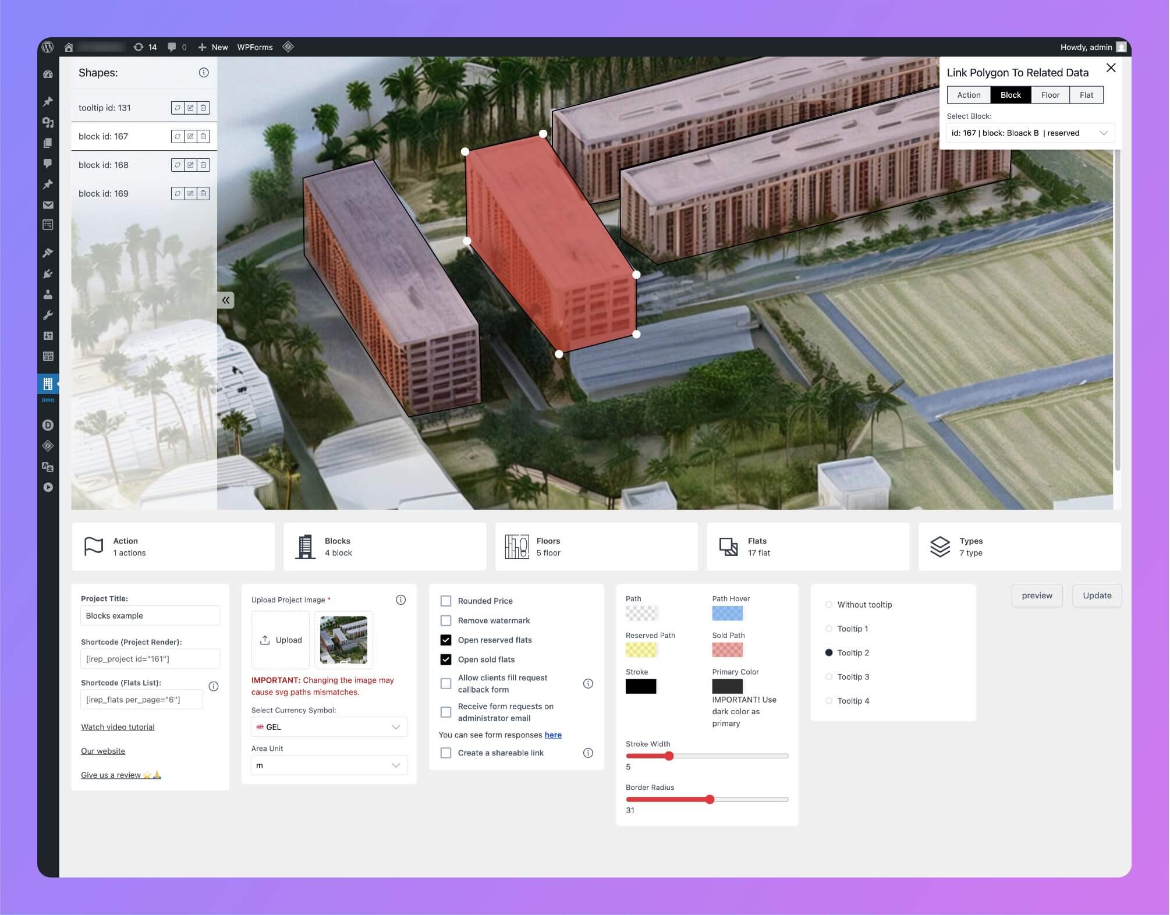Click the info icon next to Upload Project Image

[400, 600]
